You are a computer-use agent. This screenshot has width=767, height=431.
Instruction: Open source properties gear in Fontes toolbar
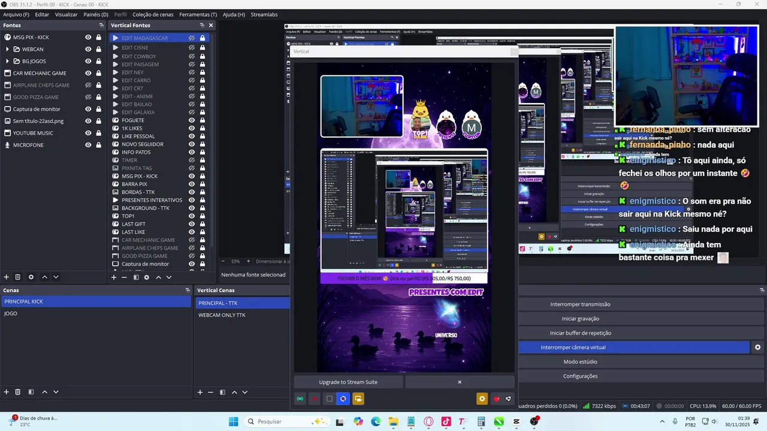(x=31, y=277)
